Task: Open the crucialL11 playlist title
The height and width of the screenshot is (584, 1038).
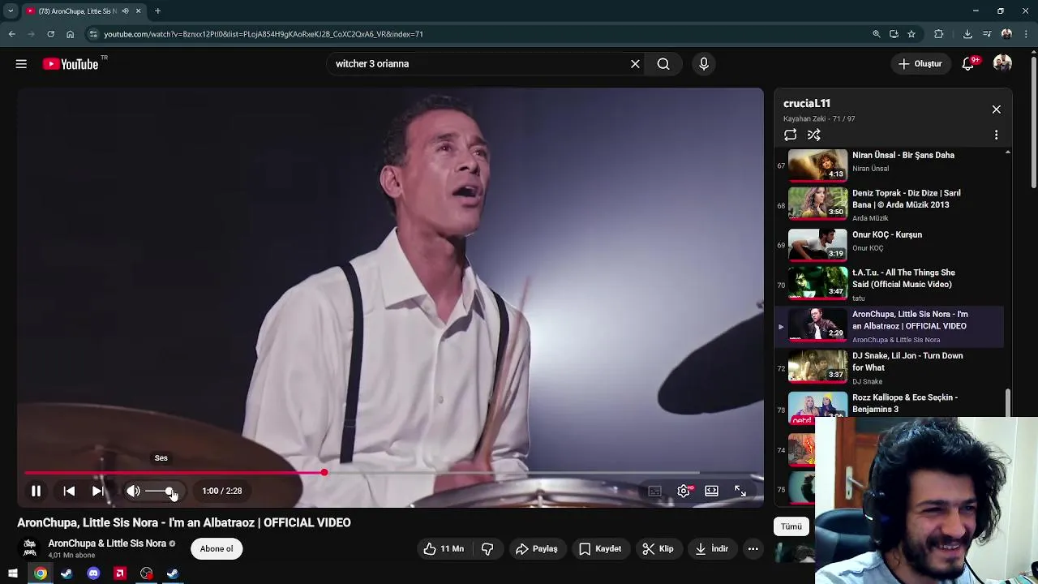Action: click(x=807, y=104)
